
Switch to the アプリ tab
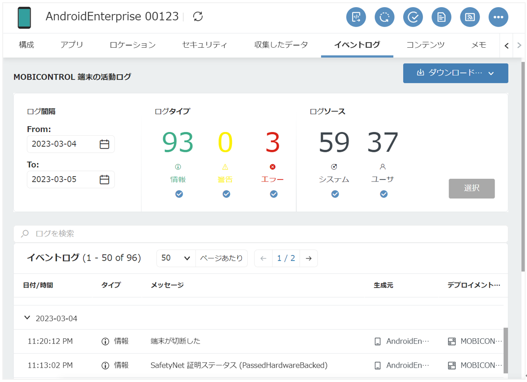[72, 45]
